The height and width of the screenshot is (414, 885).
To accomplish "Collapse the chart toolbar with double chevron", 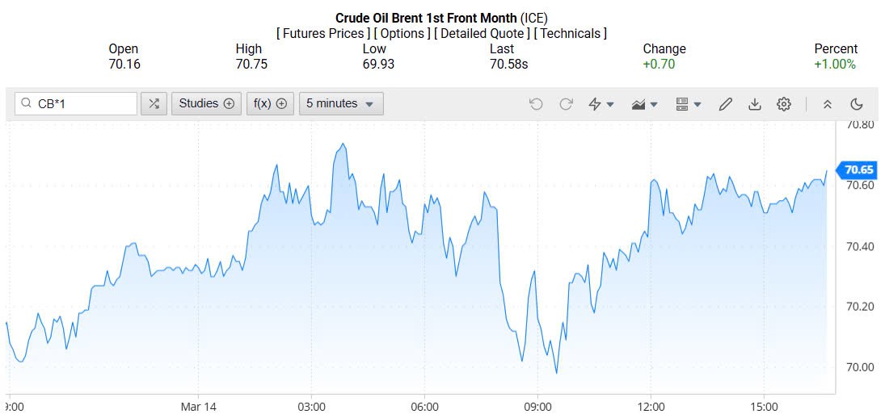I will tap(827, 104).
